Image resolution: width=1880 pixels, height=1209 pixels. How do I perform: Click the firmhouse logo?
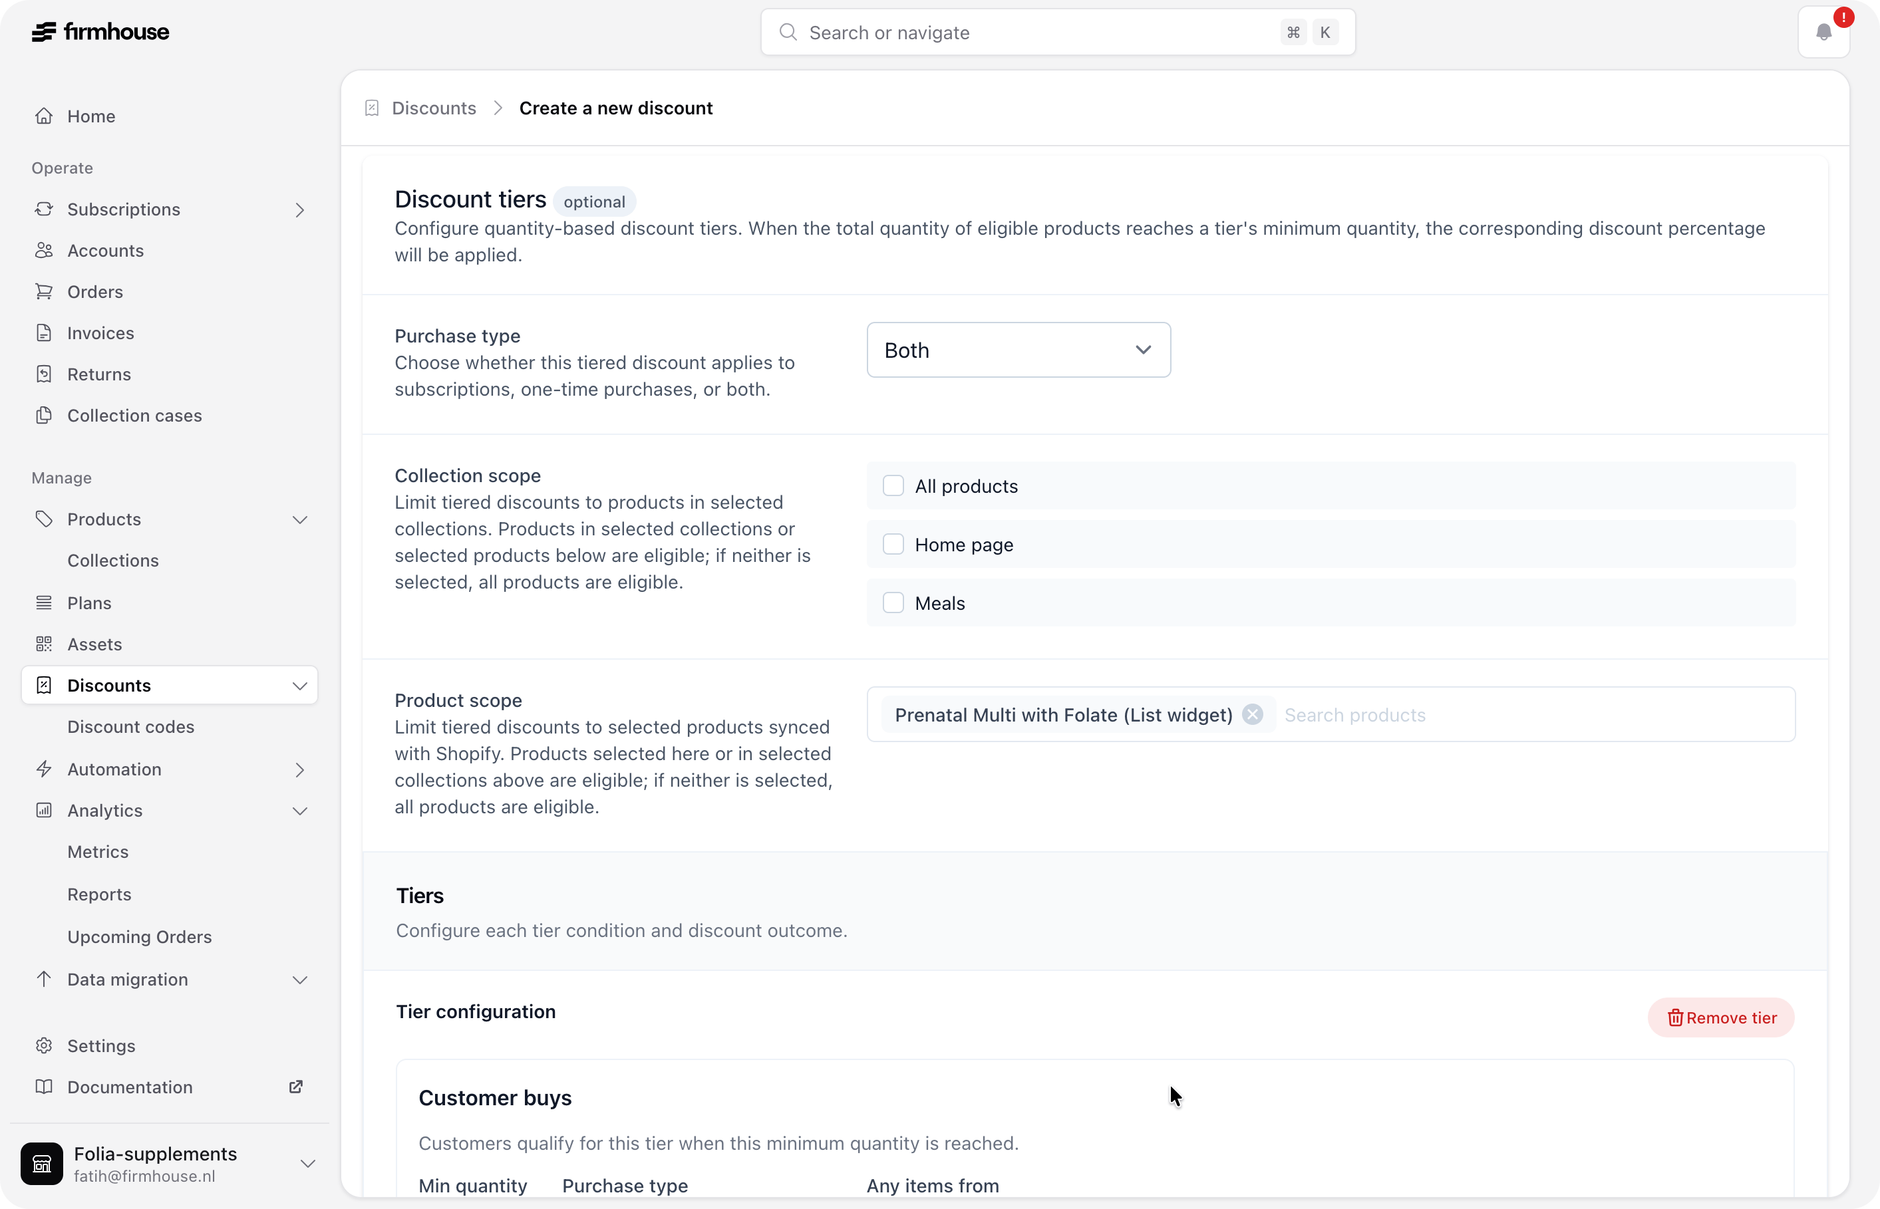(x=100, y=31)
